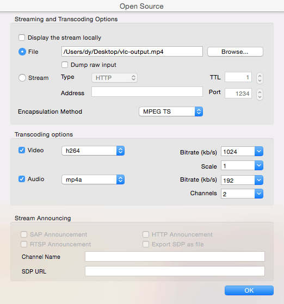Viewport: 284px width, 304px height.
Task: Enable Display the stream locally checkbox
Action: coord(22,38)
